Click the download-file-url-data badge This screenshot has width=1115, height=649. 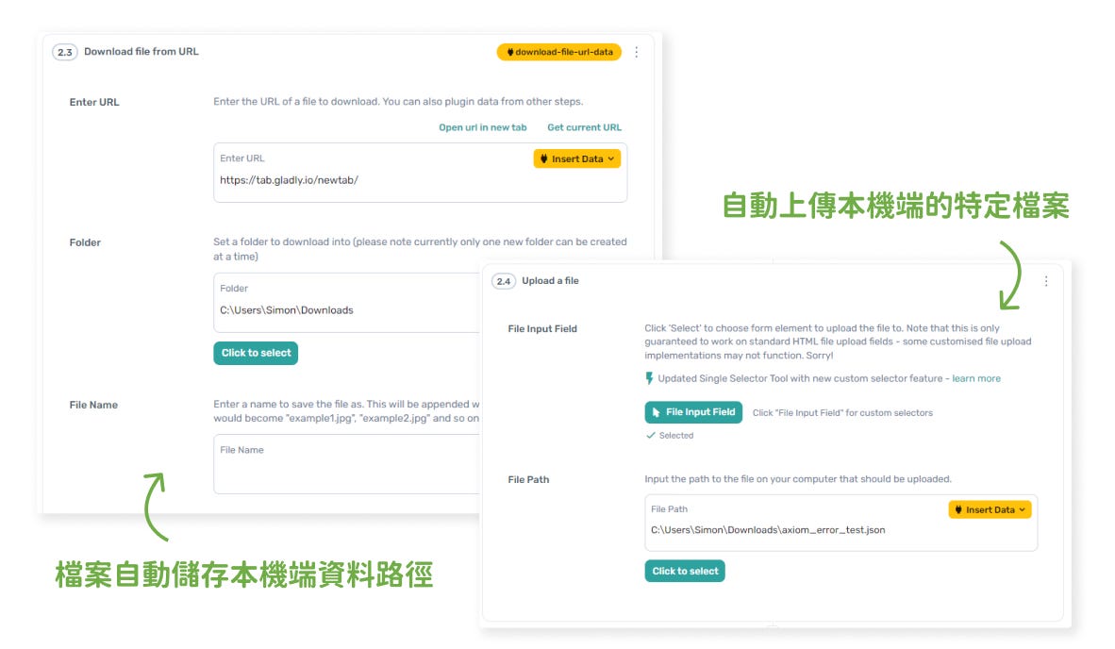559,52
